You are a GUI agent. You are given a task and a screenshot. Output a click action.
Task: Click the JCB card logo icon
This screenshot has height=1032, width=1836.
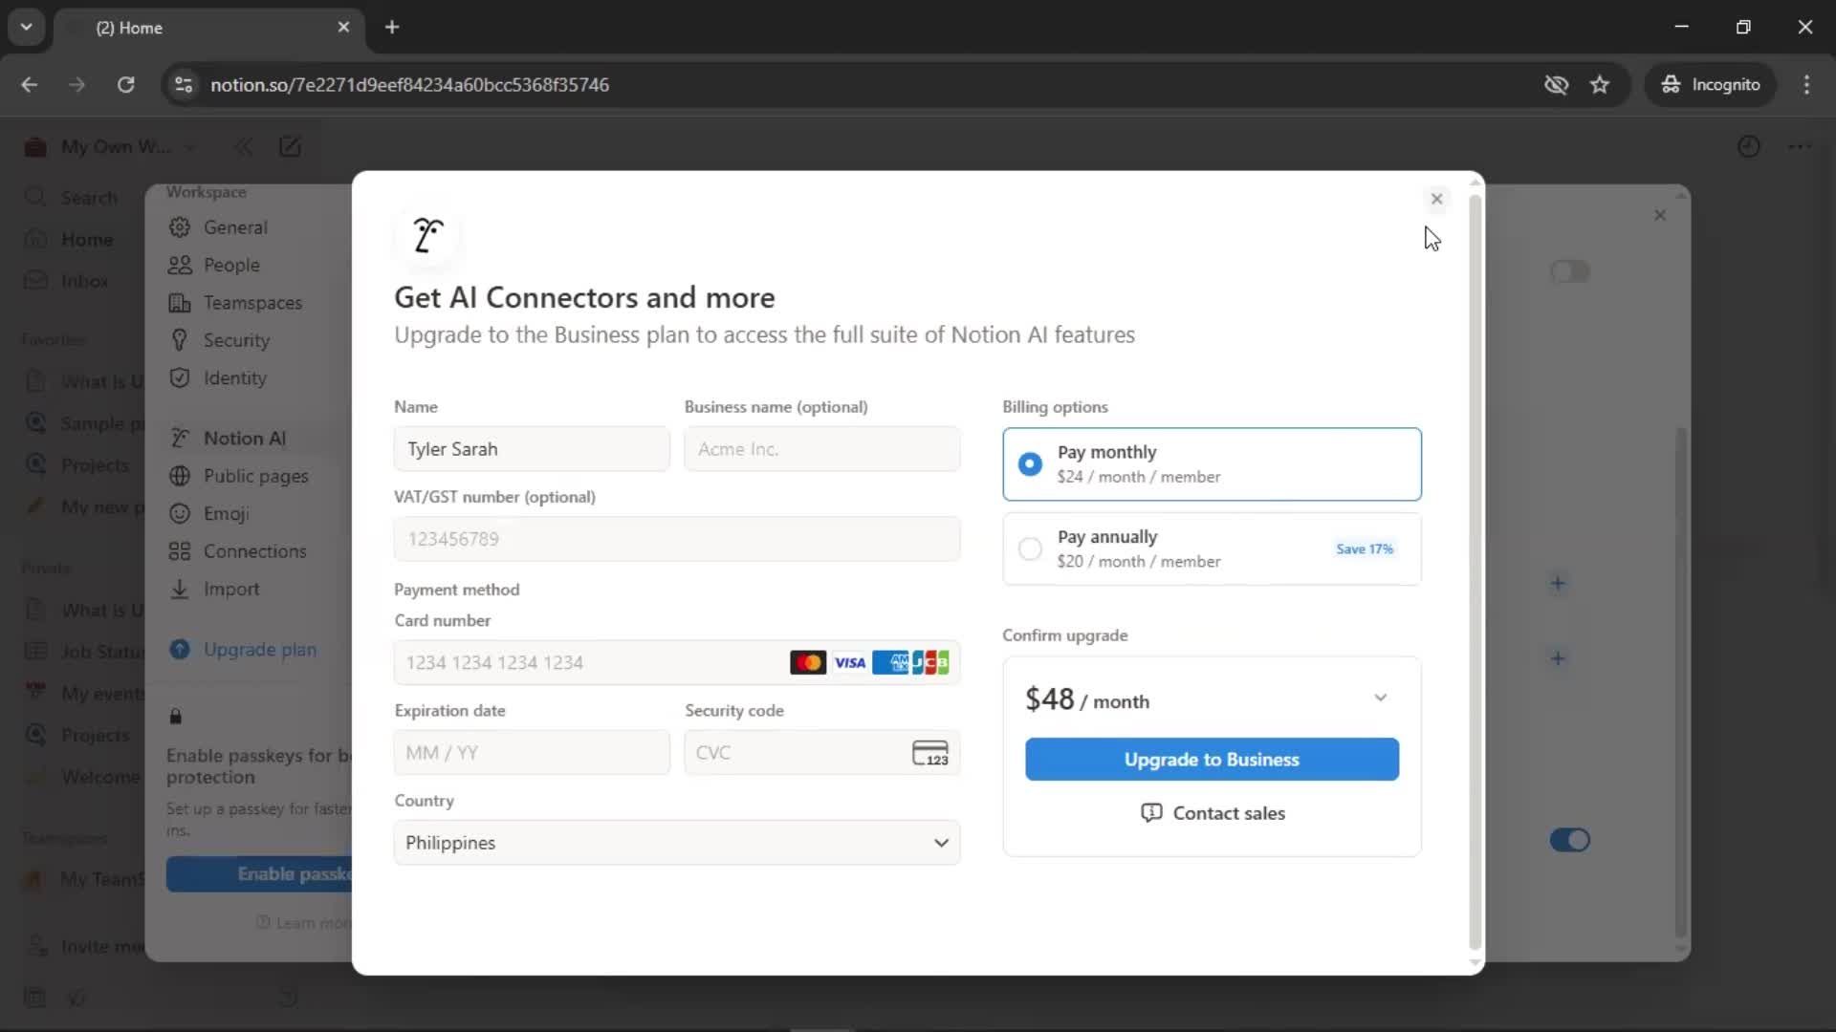click(x=930, y=662)
